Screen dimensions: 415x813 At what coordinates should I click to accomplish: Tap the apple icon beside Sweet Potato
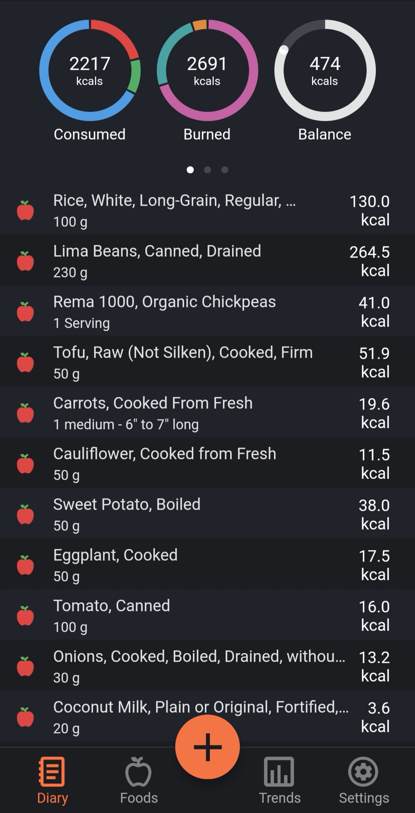click(25, 515)
